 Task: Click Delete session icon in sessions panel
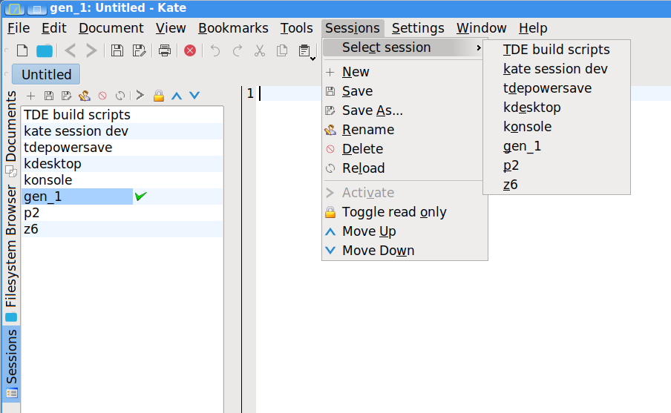pos(102,96)
